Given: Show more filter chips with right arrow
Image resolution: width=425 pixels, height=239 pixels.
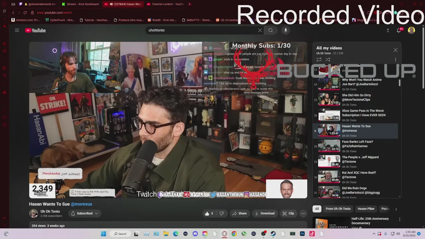Looking at the screenshot, I should point(396,209).
